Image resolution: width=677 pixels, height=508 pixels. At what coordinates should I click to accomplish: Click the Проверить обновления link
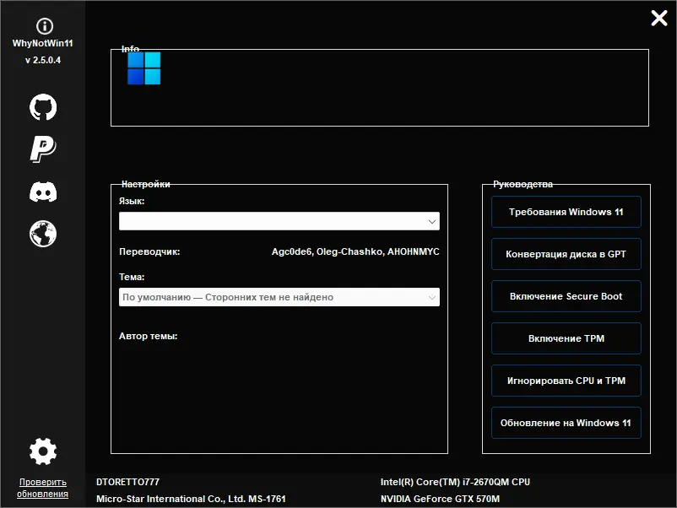pyautogui.click(x=43, y=488)
